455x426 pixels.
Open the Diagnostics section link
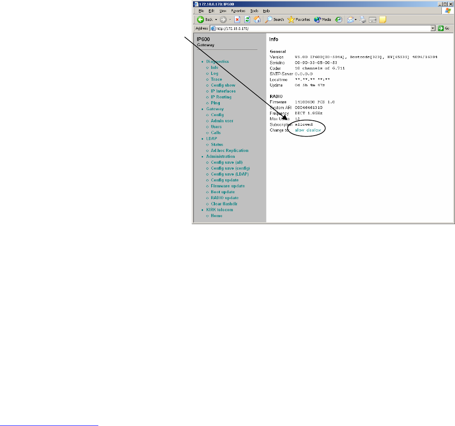click(218, 62)
